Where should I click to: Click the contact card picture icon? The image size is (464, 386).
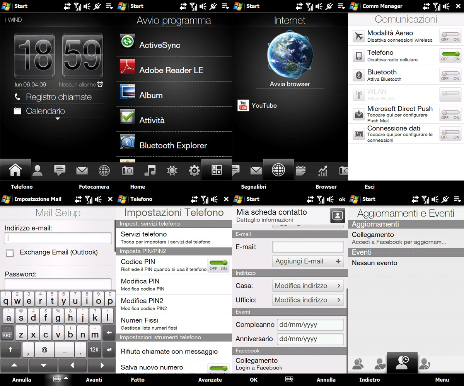pos(338,216)
